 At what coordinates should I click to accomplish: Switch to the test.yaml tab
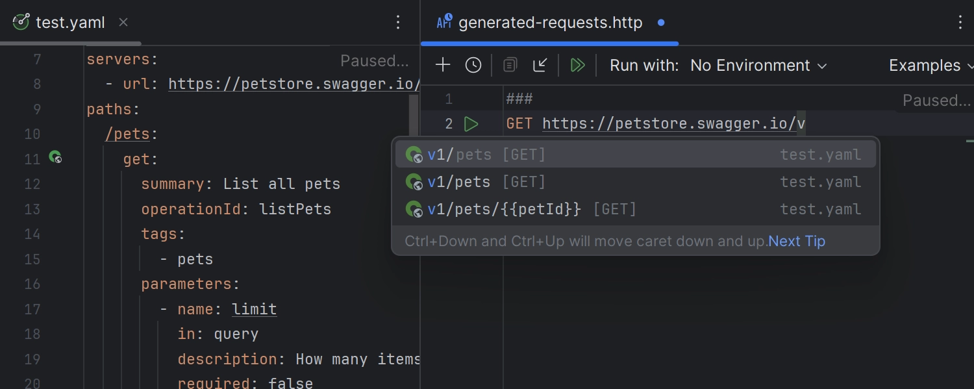70,22
